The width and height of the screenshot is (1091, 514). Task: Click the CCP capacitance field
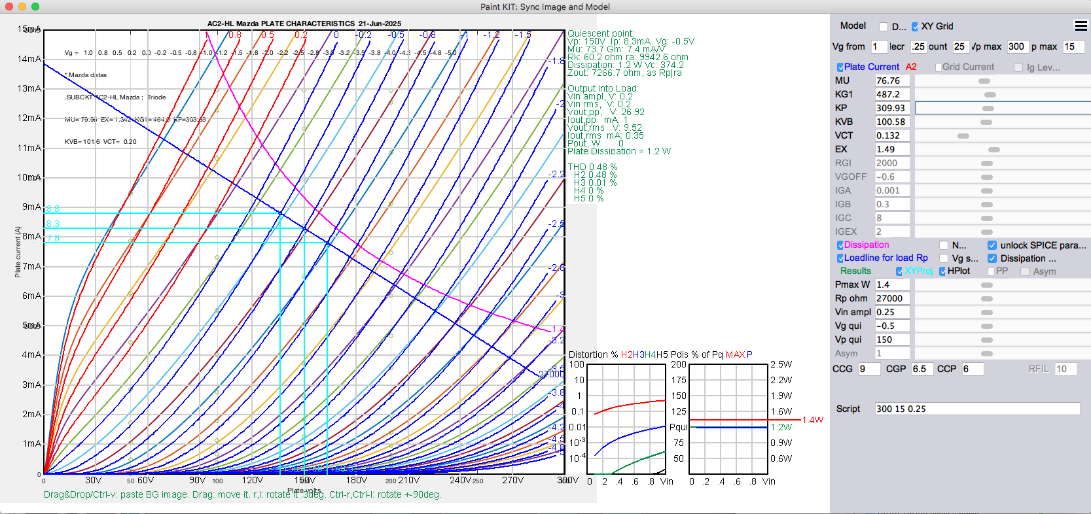click(973, 369)
